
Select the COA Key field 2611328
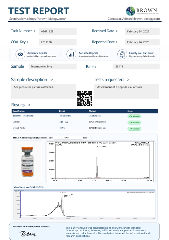point(58,42)
